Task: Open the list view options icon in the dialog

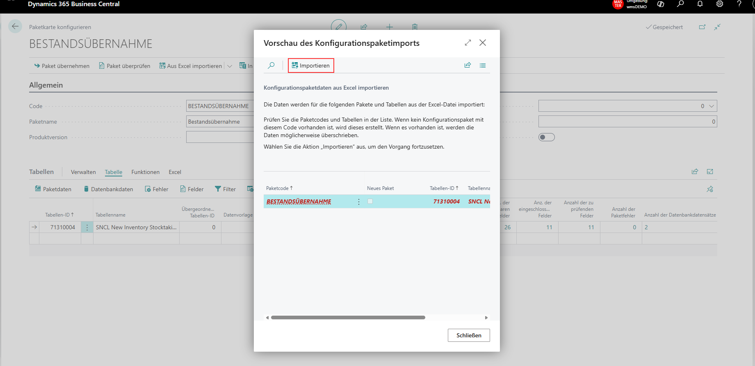Action: 483,66
